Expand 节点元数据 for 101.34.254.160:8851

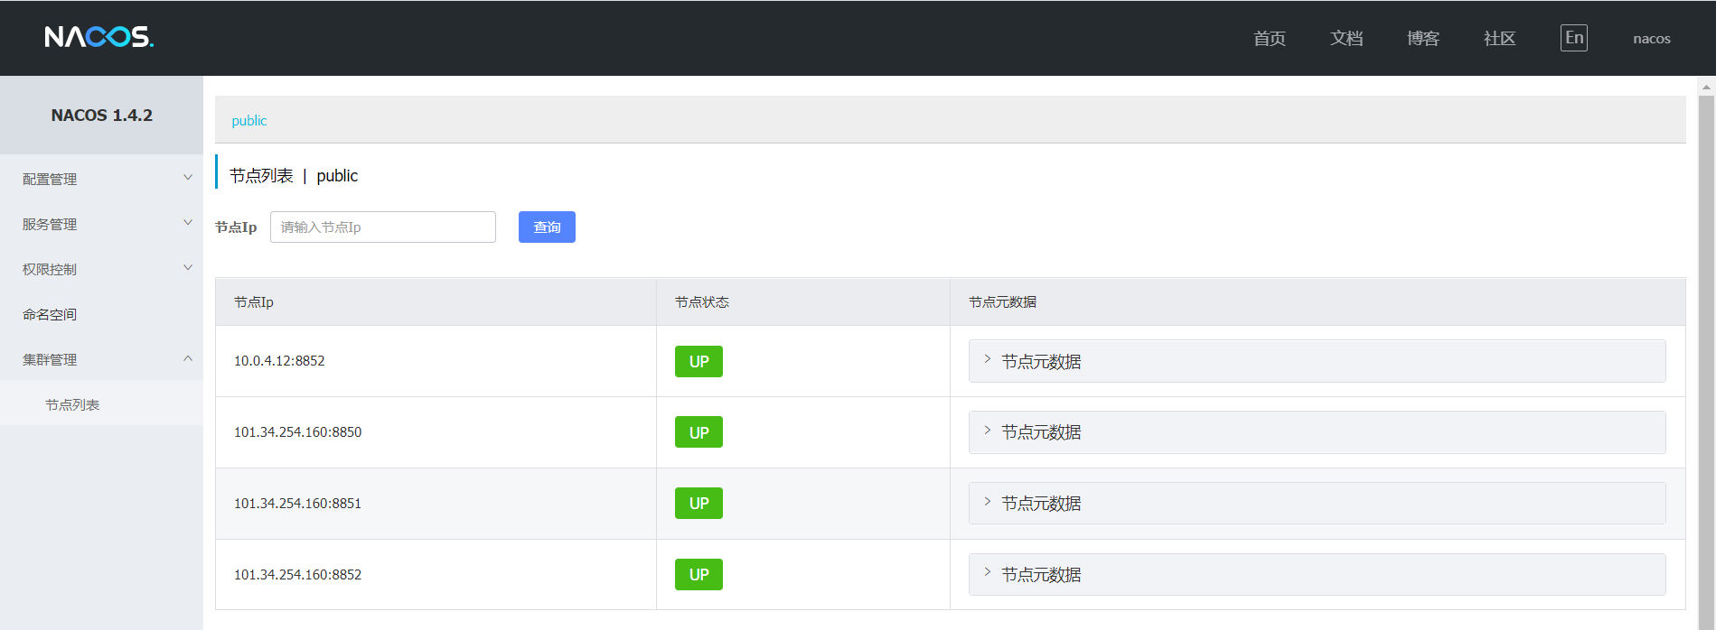tap(1317, 504)
